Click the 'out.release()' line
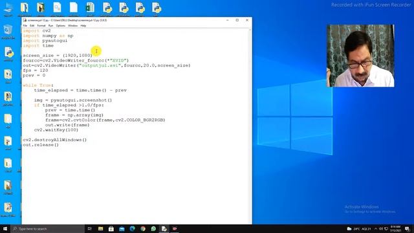Viewport: 414px width, 233px height. 41,145
